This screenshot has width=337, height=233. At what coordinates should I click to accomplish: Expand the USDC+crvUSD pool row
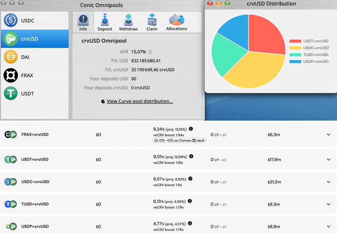pos(328,182)
